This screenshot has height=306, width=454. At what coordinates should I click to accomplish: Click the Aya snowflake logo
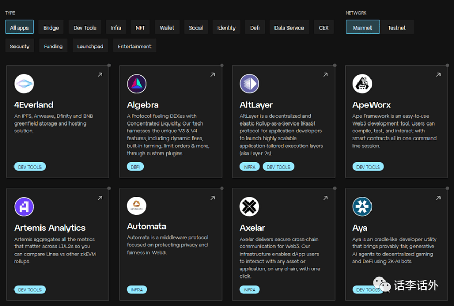pyautogui.click(x=362, y=207)
